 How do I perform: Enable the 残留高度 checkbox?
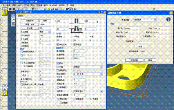[x=58, y=87]
